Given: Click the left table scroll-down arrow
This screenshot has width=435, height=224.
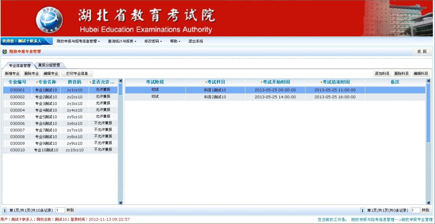Looking at the screenshot, I should pos(120,203).
